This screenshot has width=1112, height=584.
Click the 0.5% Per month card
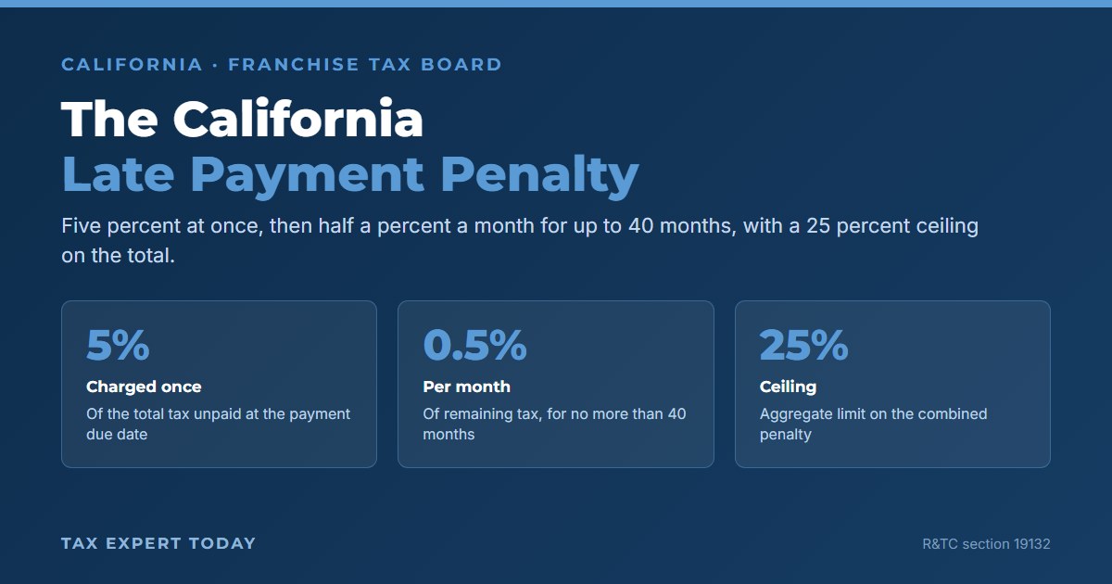point(556,384)
